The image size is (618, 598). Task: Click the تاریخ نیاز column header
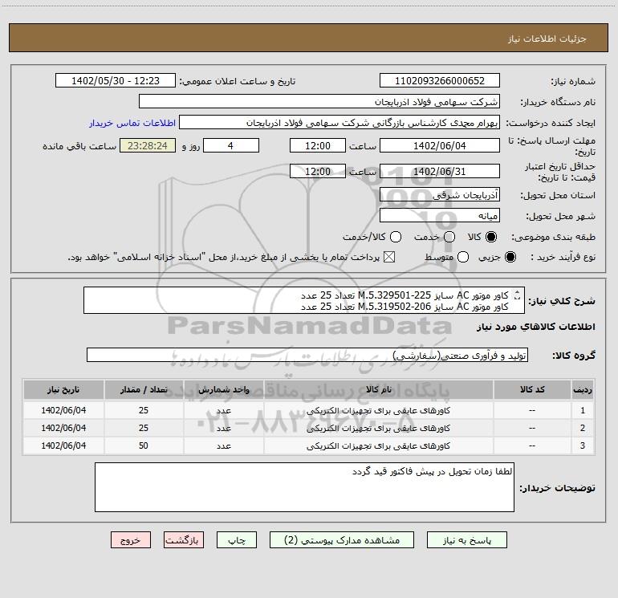(x=63, y=389)
